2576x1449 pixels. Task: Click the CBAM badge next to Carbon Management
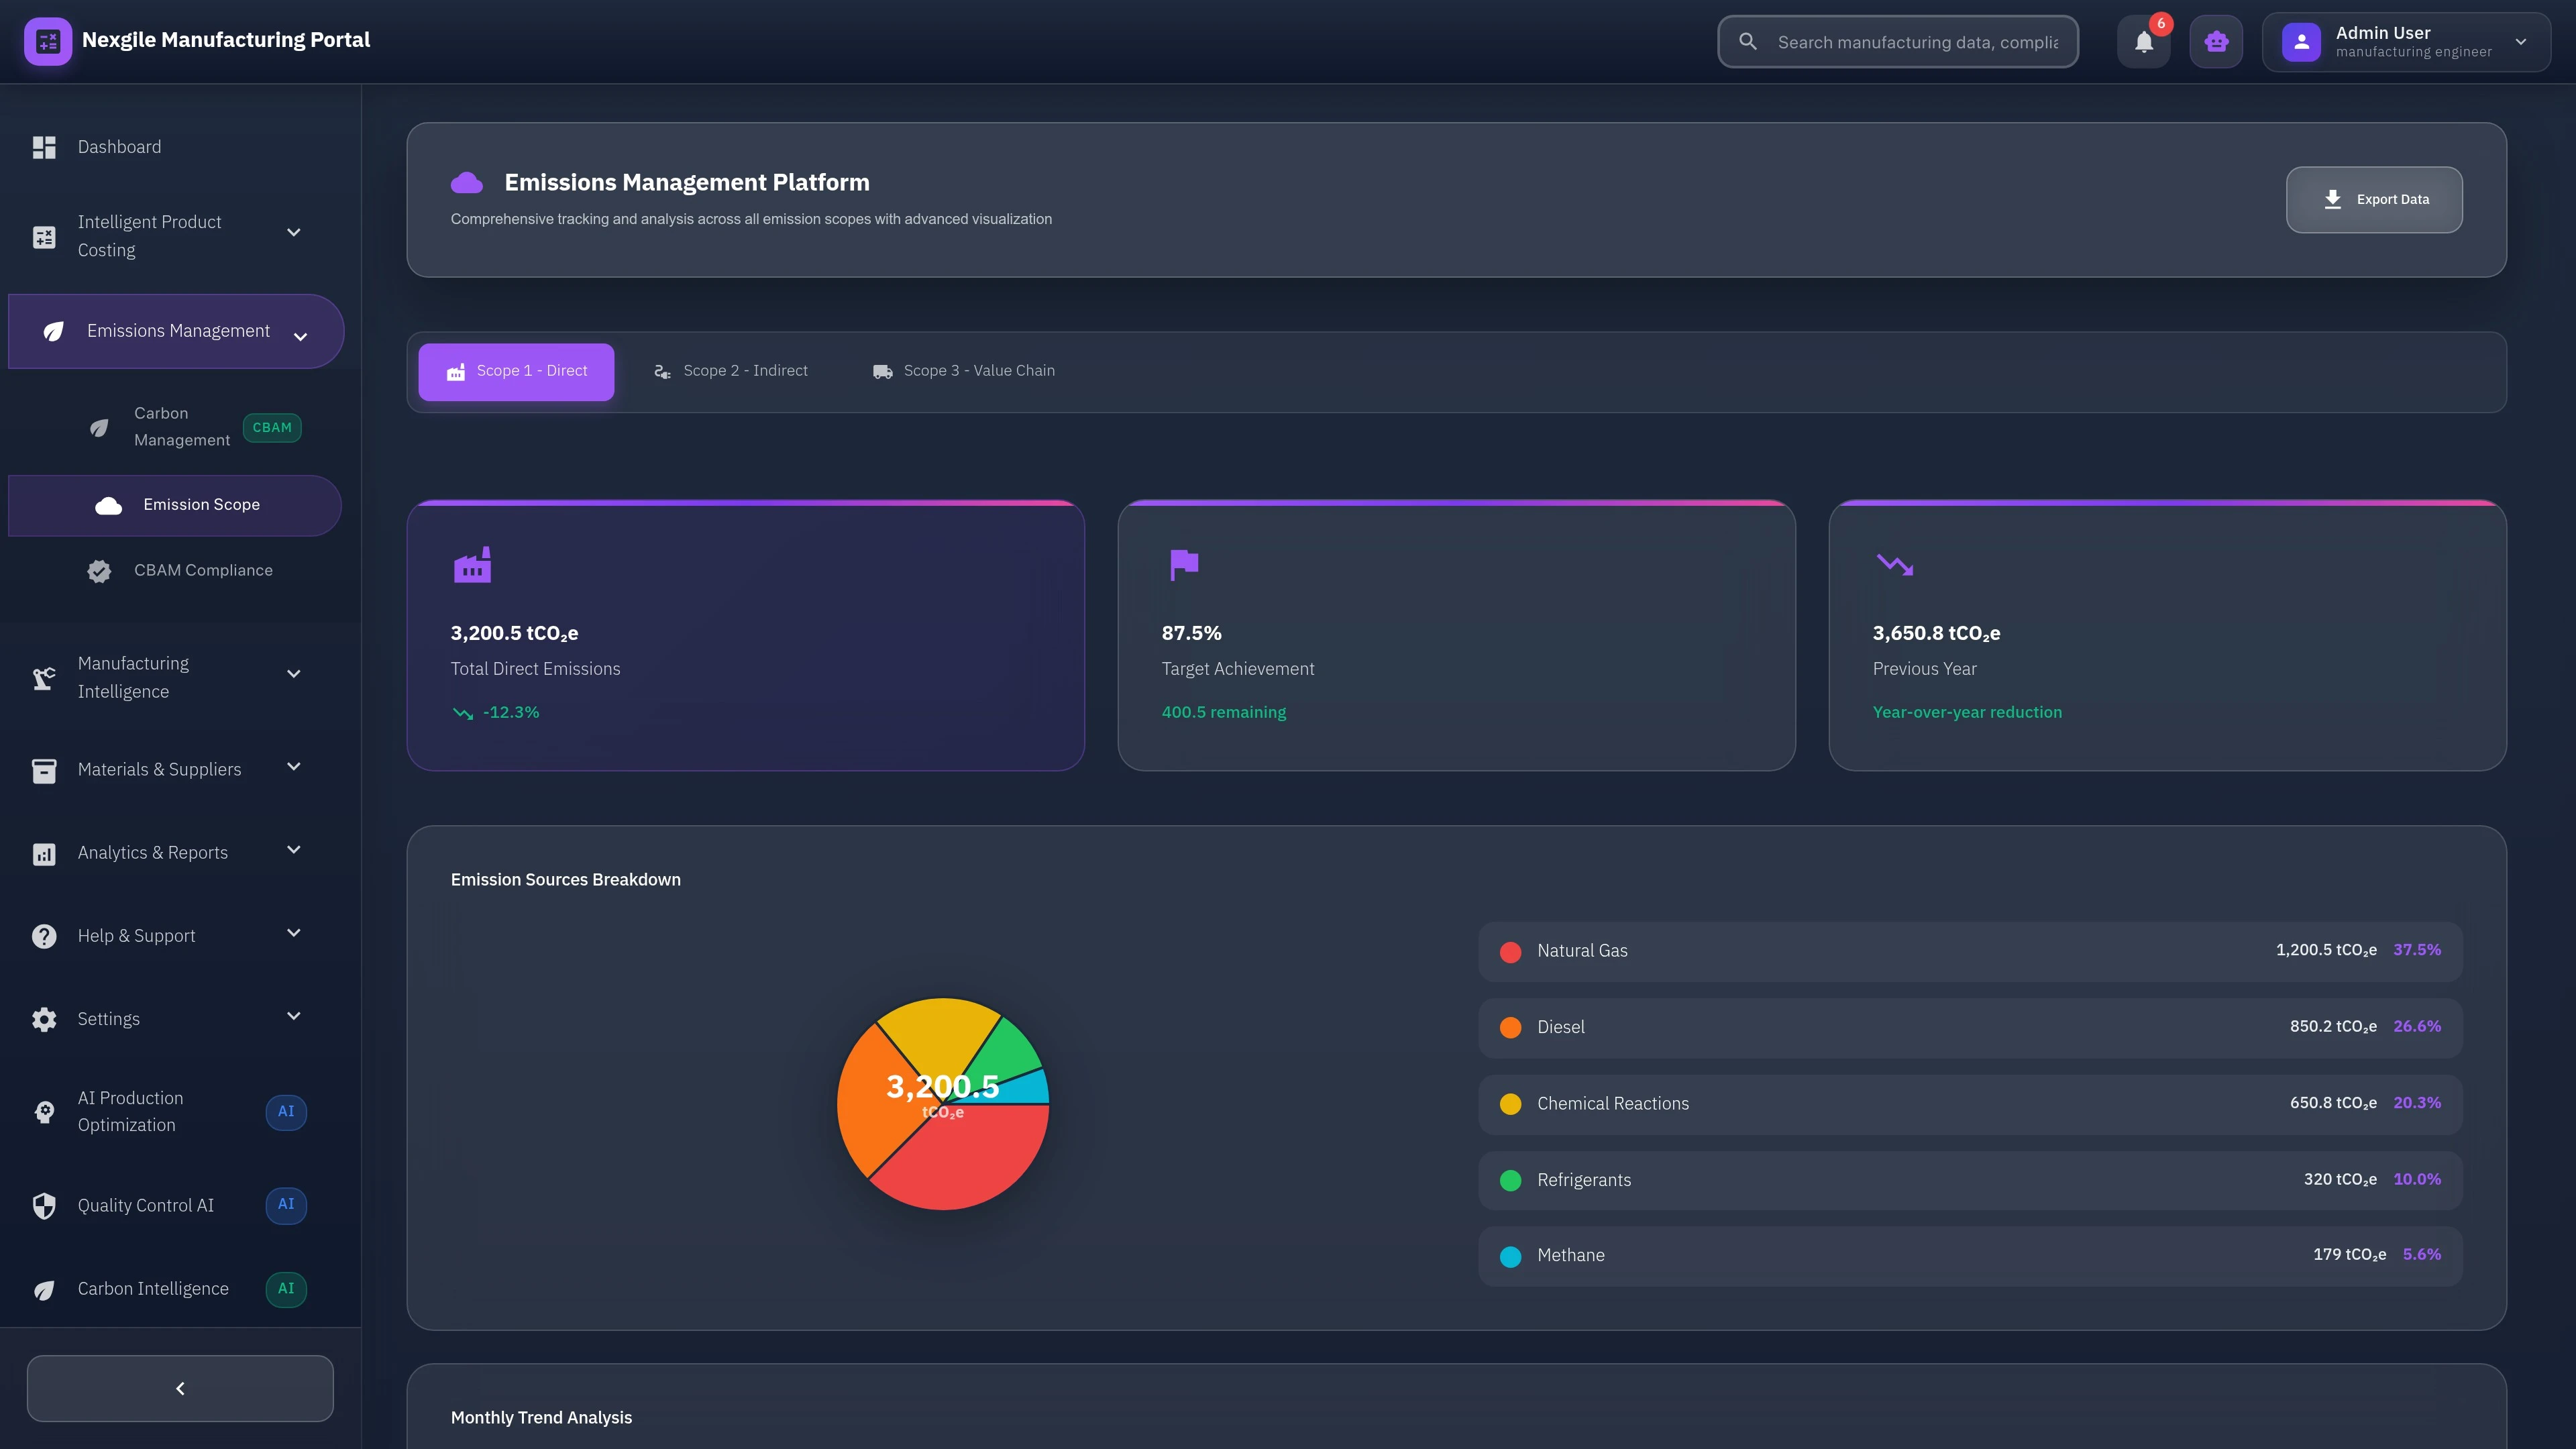tap(272, 427)
